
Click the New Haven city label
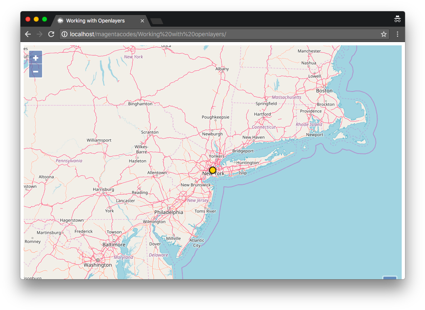(254, 137)
